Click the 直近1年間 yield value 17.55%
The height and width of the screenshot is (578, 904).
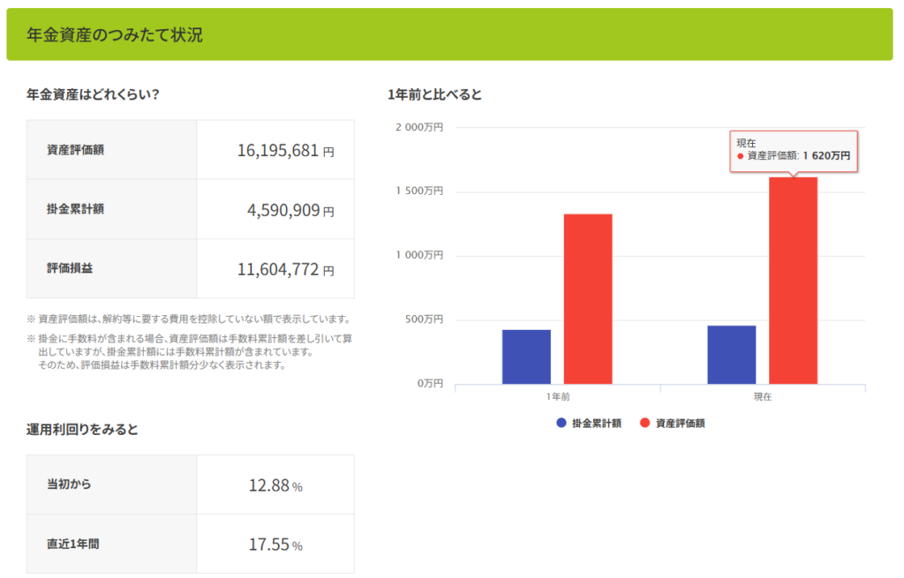pos(275,544)
